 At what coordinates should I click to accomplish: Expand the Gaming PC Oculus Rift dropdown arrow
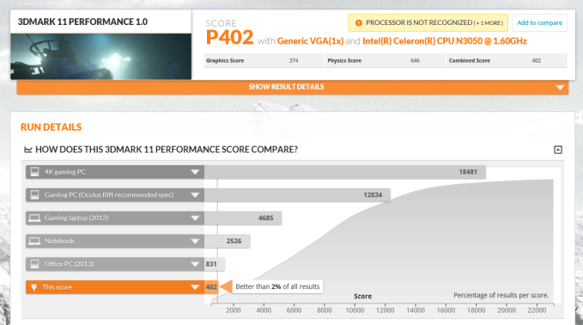(195, 195)
